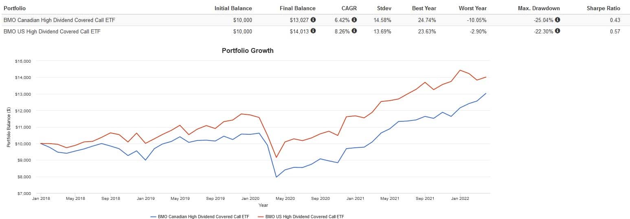Toggle BMO Canadian High Dividend legend label

coord(203,217)
